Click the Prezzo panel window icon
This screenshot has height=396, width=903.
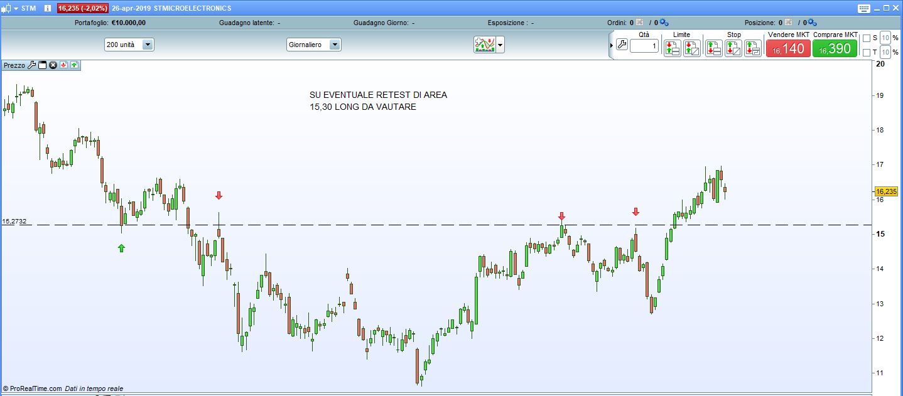(x=43, y=65)
